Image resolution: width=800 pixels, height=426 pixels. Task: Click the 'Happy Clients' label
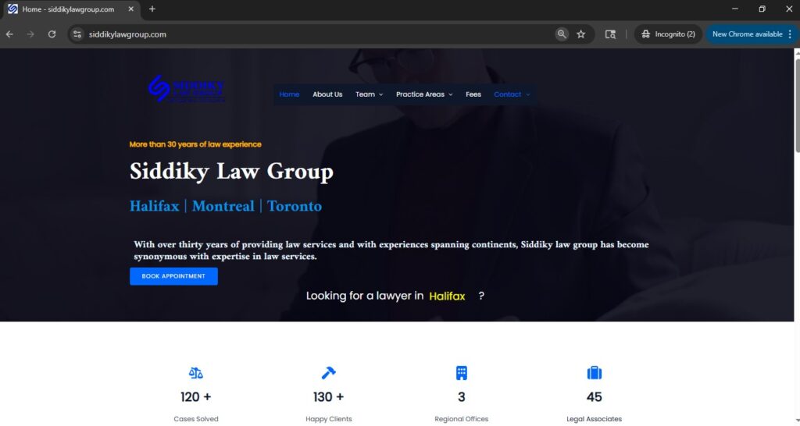[x=329, y=419]
